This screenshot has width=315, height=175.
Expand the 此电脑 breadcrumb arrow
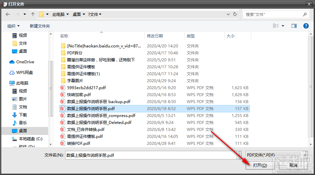pos(67,14)
